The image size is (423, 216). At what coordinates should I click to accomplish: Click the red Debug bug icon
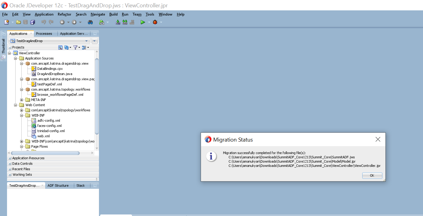click(155, 22)
